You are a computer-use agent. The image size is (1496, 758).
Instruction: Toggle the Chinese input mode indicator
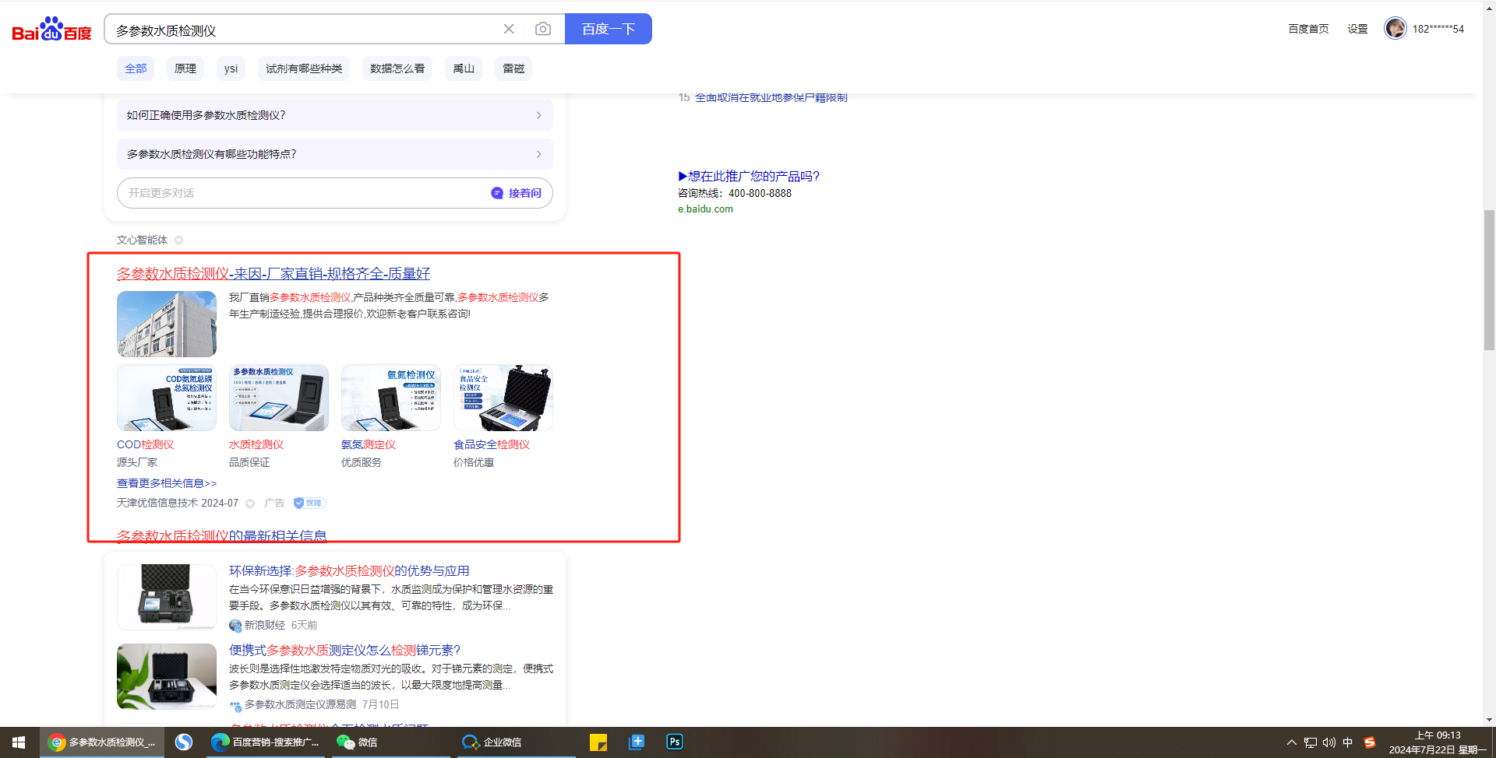(1348, 742)
